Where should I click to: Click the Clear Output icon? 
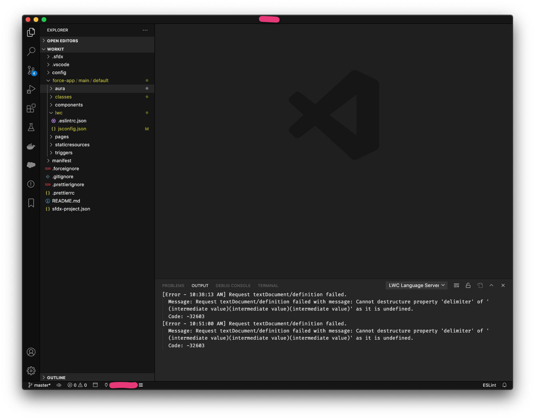click(456, 285)
